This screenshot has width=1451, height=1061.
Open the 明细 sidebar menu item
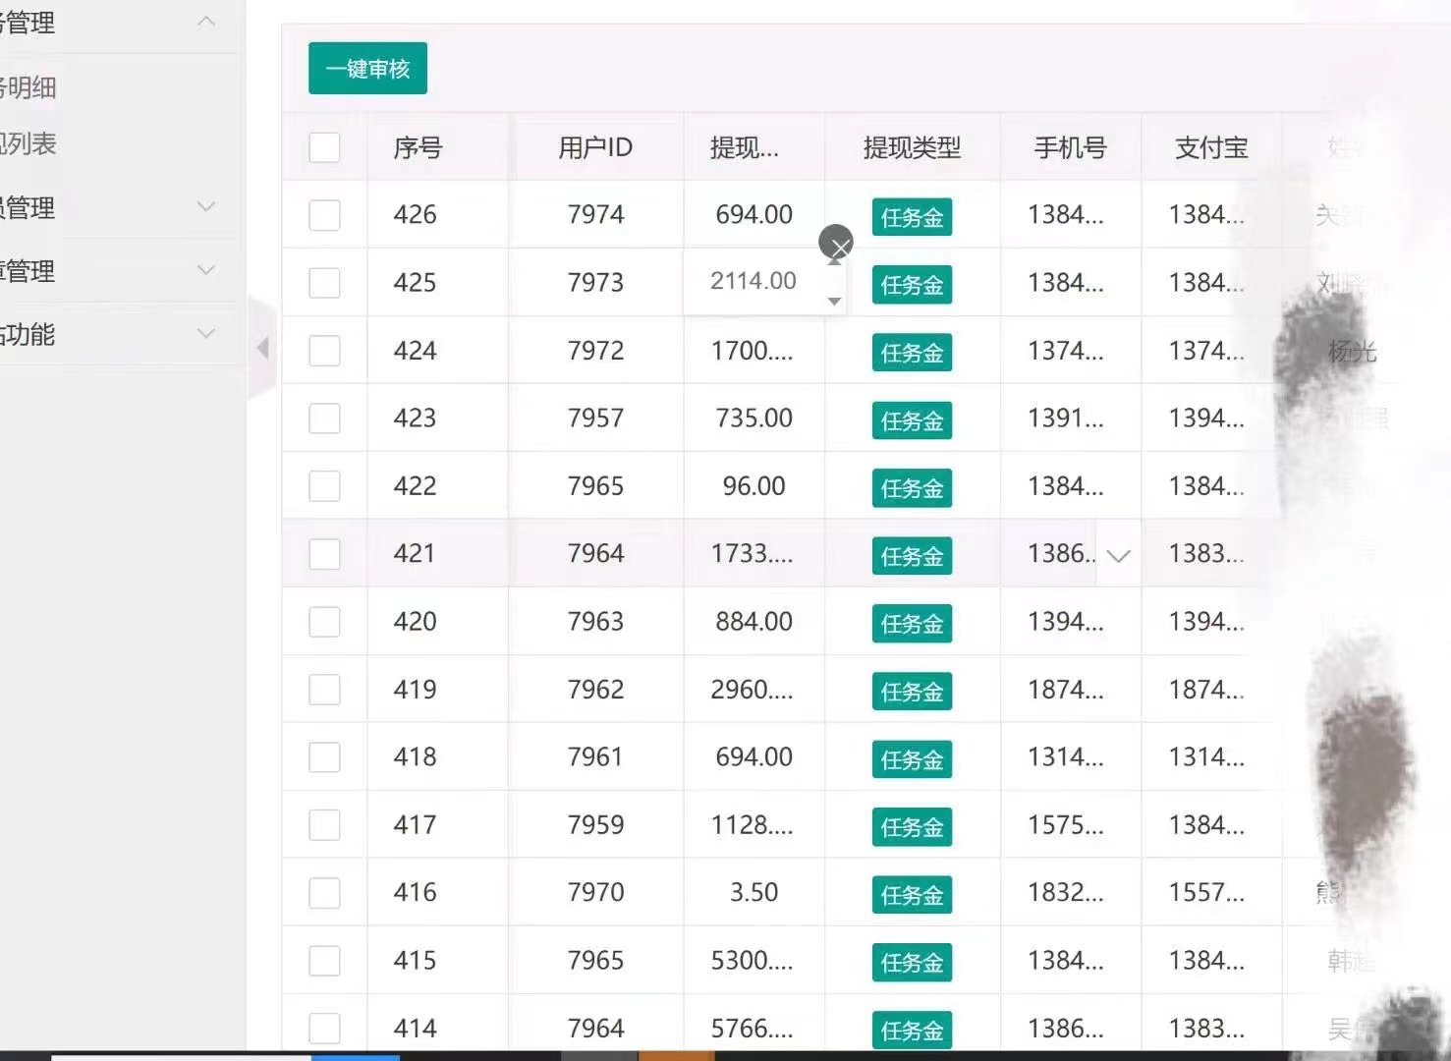[x=29, y=87]
